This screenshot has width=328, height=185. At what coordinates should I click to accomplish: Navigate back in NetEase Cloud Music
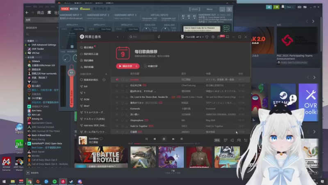pos(118,37)
